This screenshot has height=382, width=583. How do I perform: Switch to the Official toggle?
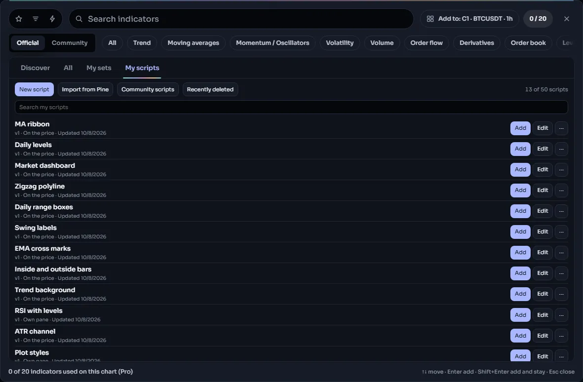[28, 43]
